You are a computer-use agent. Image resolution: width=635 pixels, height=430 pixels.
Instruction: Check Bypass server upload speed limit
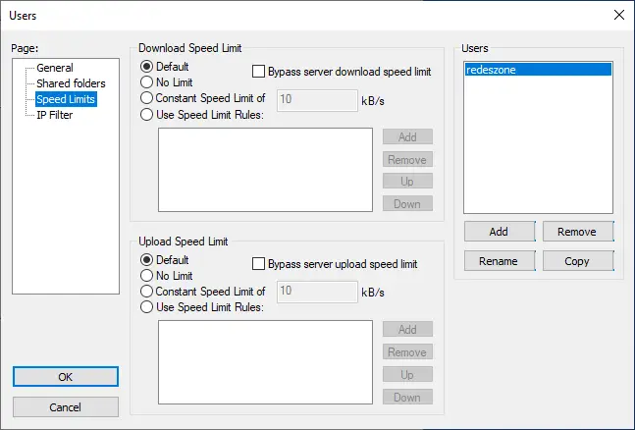(x=259, y=264)
